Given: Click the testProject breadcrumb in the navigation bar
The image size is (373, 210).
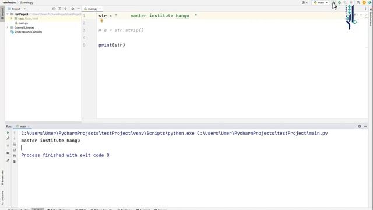Looking at the screenshot, I should [9, 2].
